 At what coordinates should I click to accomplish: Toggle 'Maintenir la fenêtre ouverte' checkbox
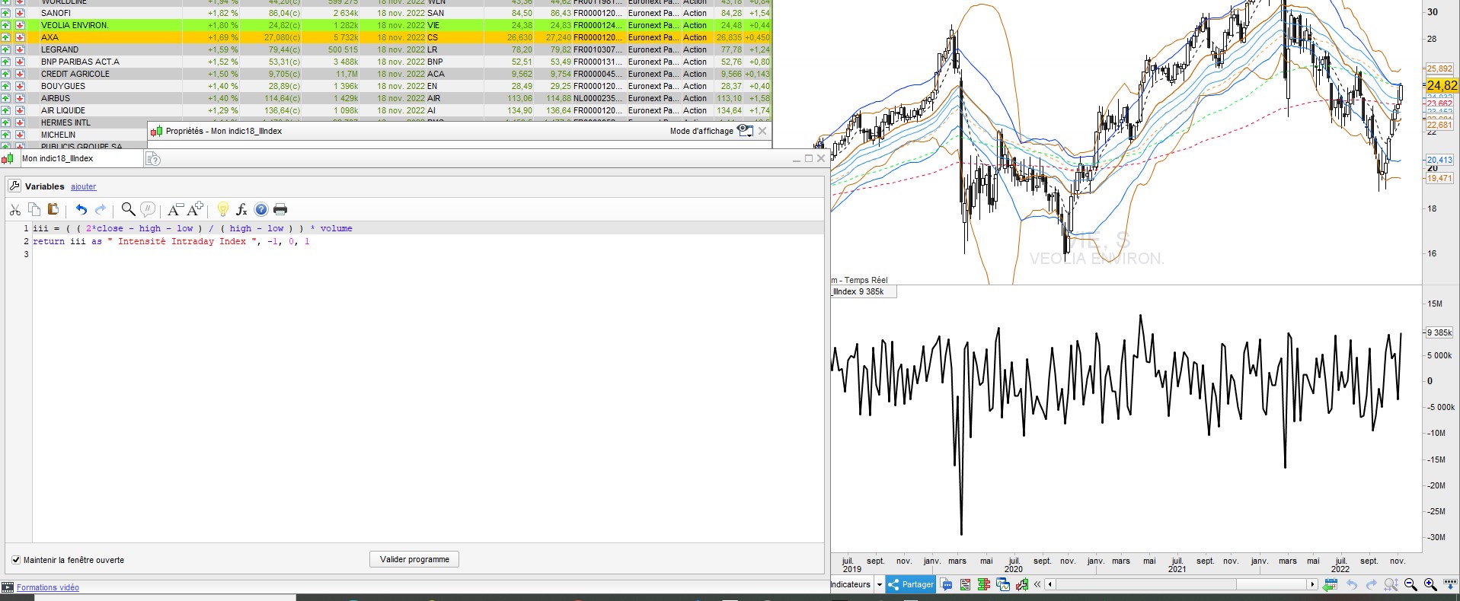pos(16,560)
